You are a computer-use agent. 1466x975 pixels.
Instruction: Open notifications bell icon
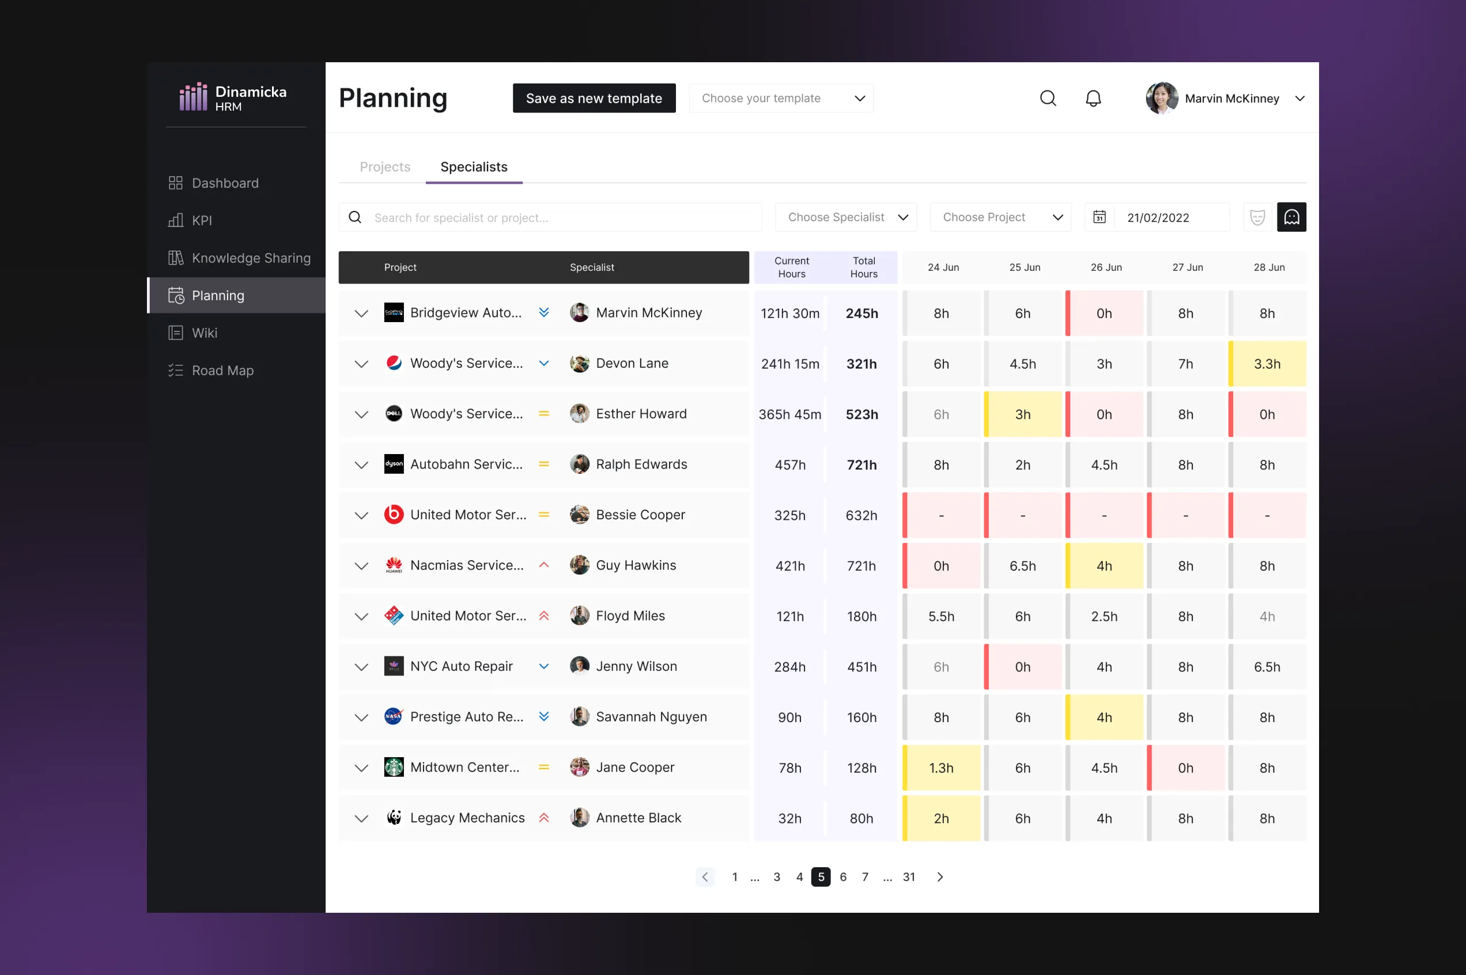coord(1093,98)
